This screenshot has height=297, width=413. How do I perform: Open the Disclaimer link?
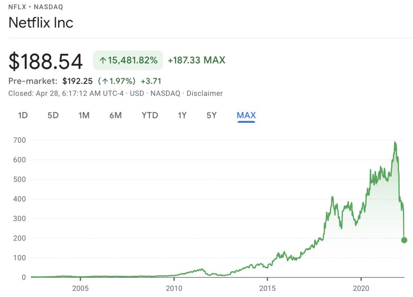click(204, 93)
